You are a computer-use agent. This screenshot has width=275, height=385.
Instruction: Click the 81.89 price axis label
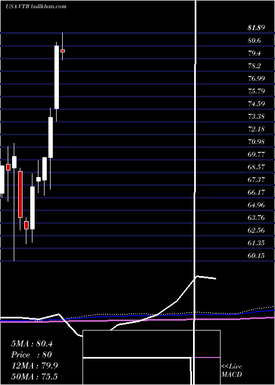pyautogui.click(x=256, y=28)
